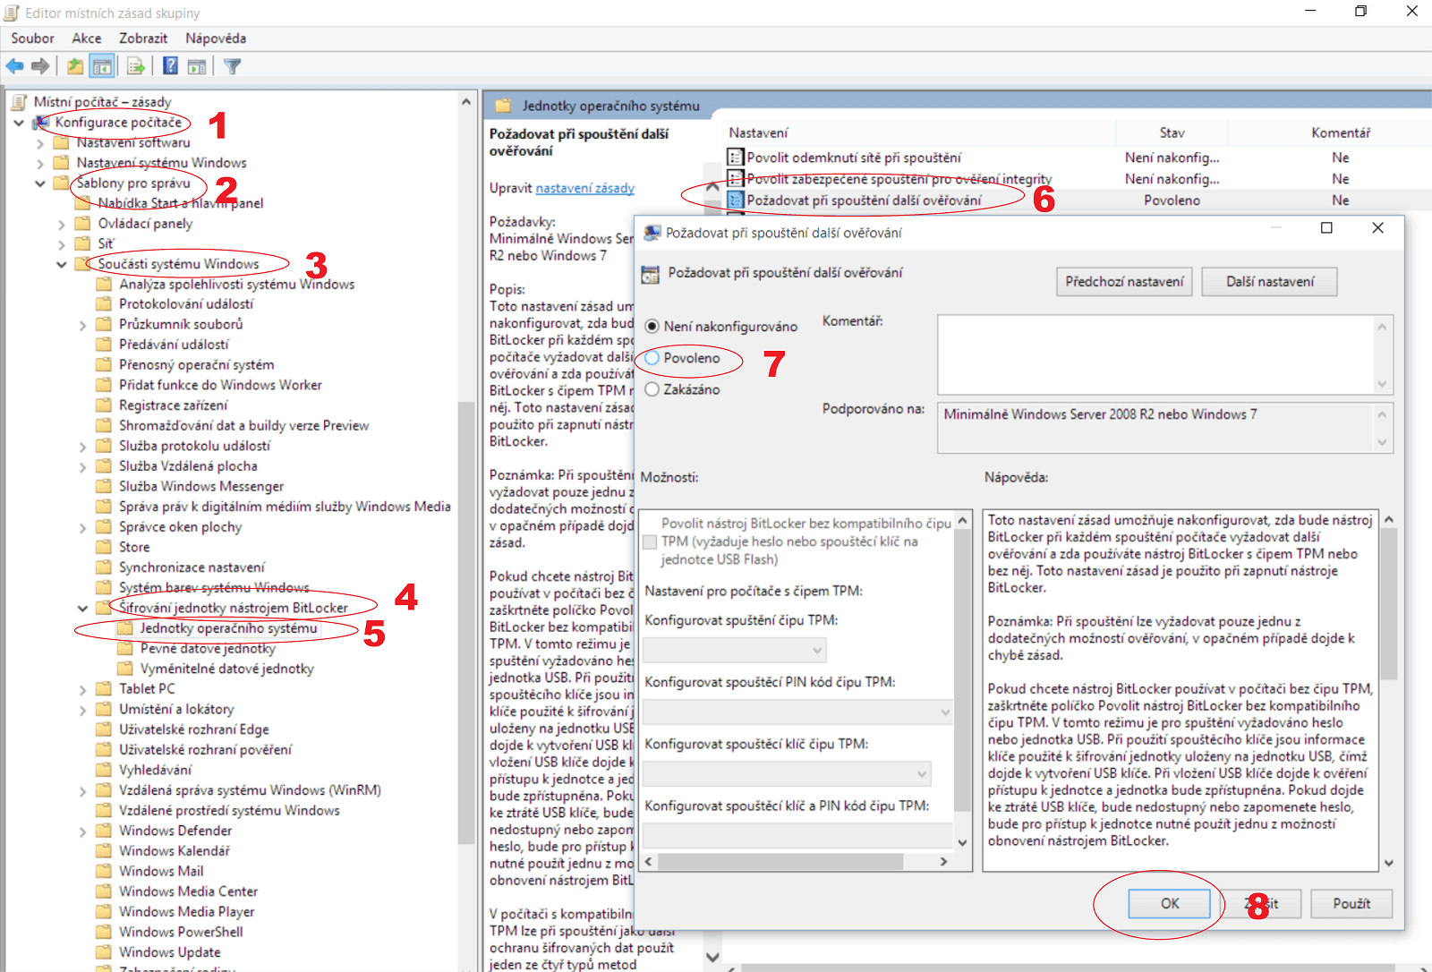Open the Konfigurovat spouštěcí klíč čipu TPM dropdown
The height and width of the screenshot is (972, 1432).
coord(787,773)
